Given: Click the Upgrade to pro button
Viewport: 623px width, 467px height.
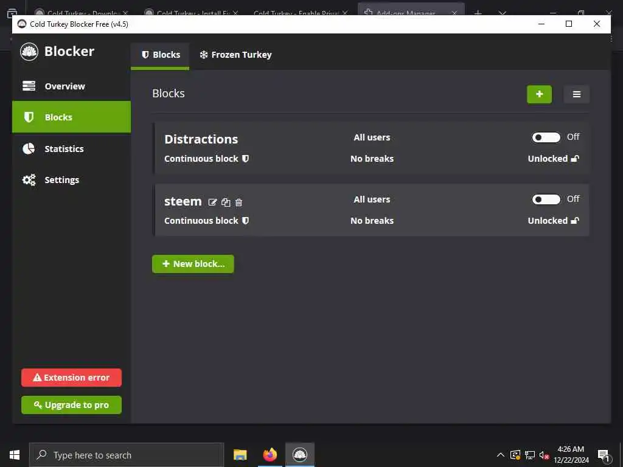Looking at the screenshot, I should coord(72,405).
